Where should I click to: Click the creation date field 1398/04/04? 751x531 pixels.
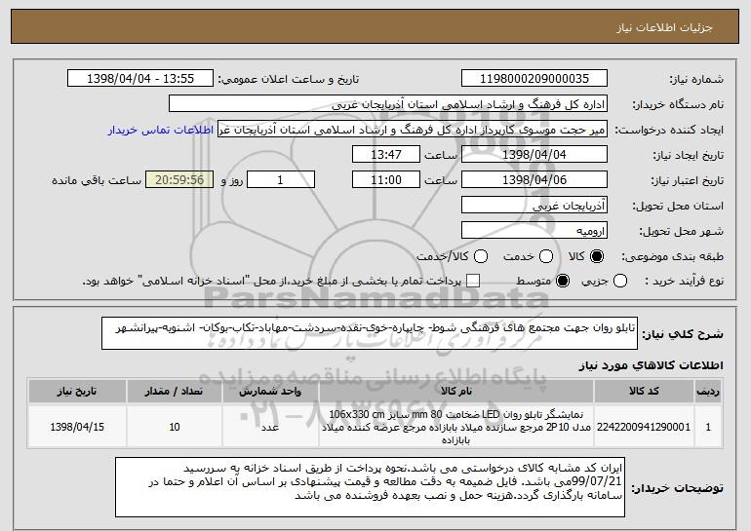(534, 155)
